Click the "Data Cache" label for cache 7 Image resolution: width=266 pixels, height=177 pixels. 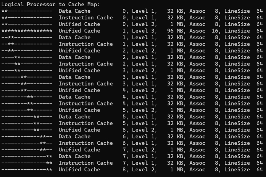point(74,156)
